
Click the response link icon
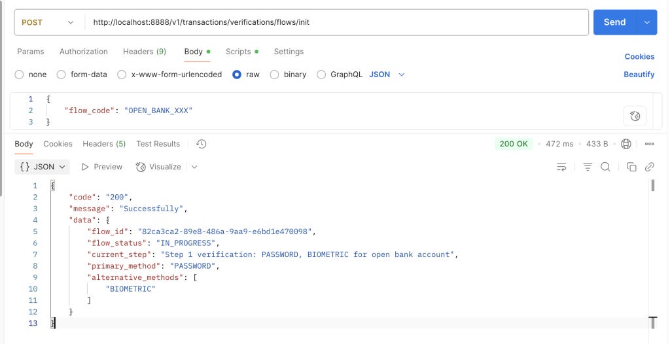point(650,167)
